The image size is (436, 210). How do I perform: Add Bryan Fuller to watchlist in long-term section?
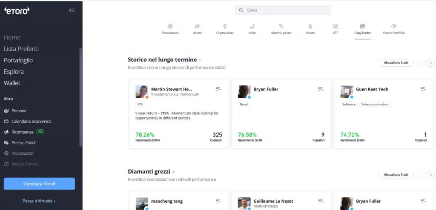321,89
